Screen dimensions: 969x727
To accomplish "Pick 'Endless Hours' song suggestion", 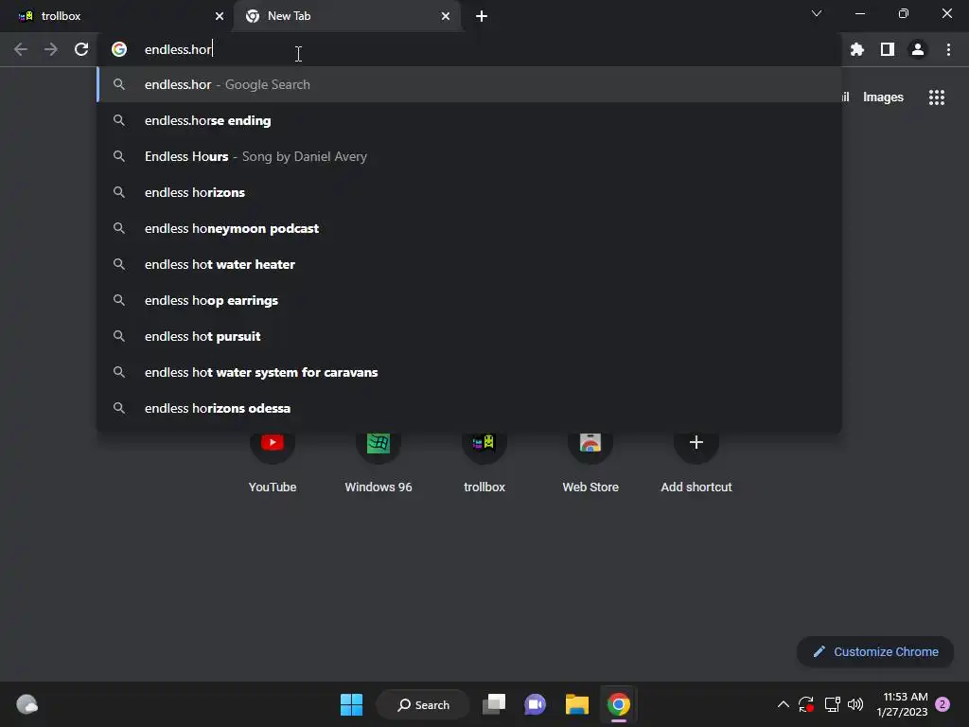I will click(469, 156).
